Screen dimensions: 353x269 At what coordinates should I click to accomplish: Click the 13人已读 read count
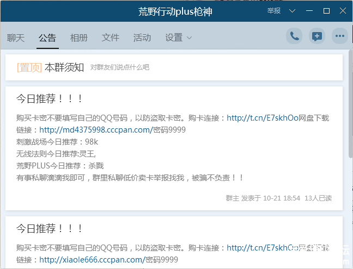click(x=318, y=198)
